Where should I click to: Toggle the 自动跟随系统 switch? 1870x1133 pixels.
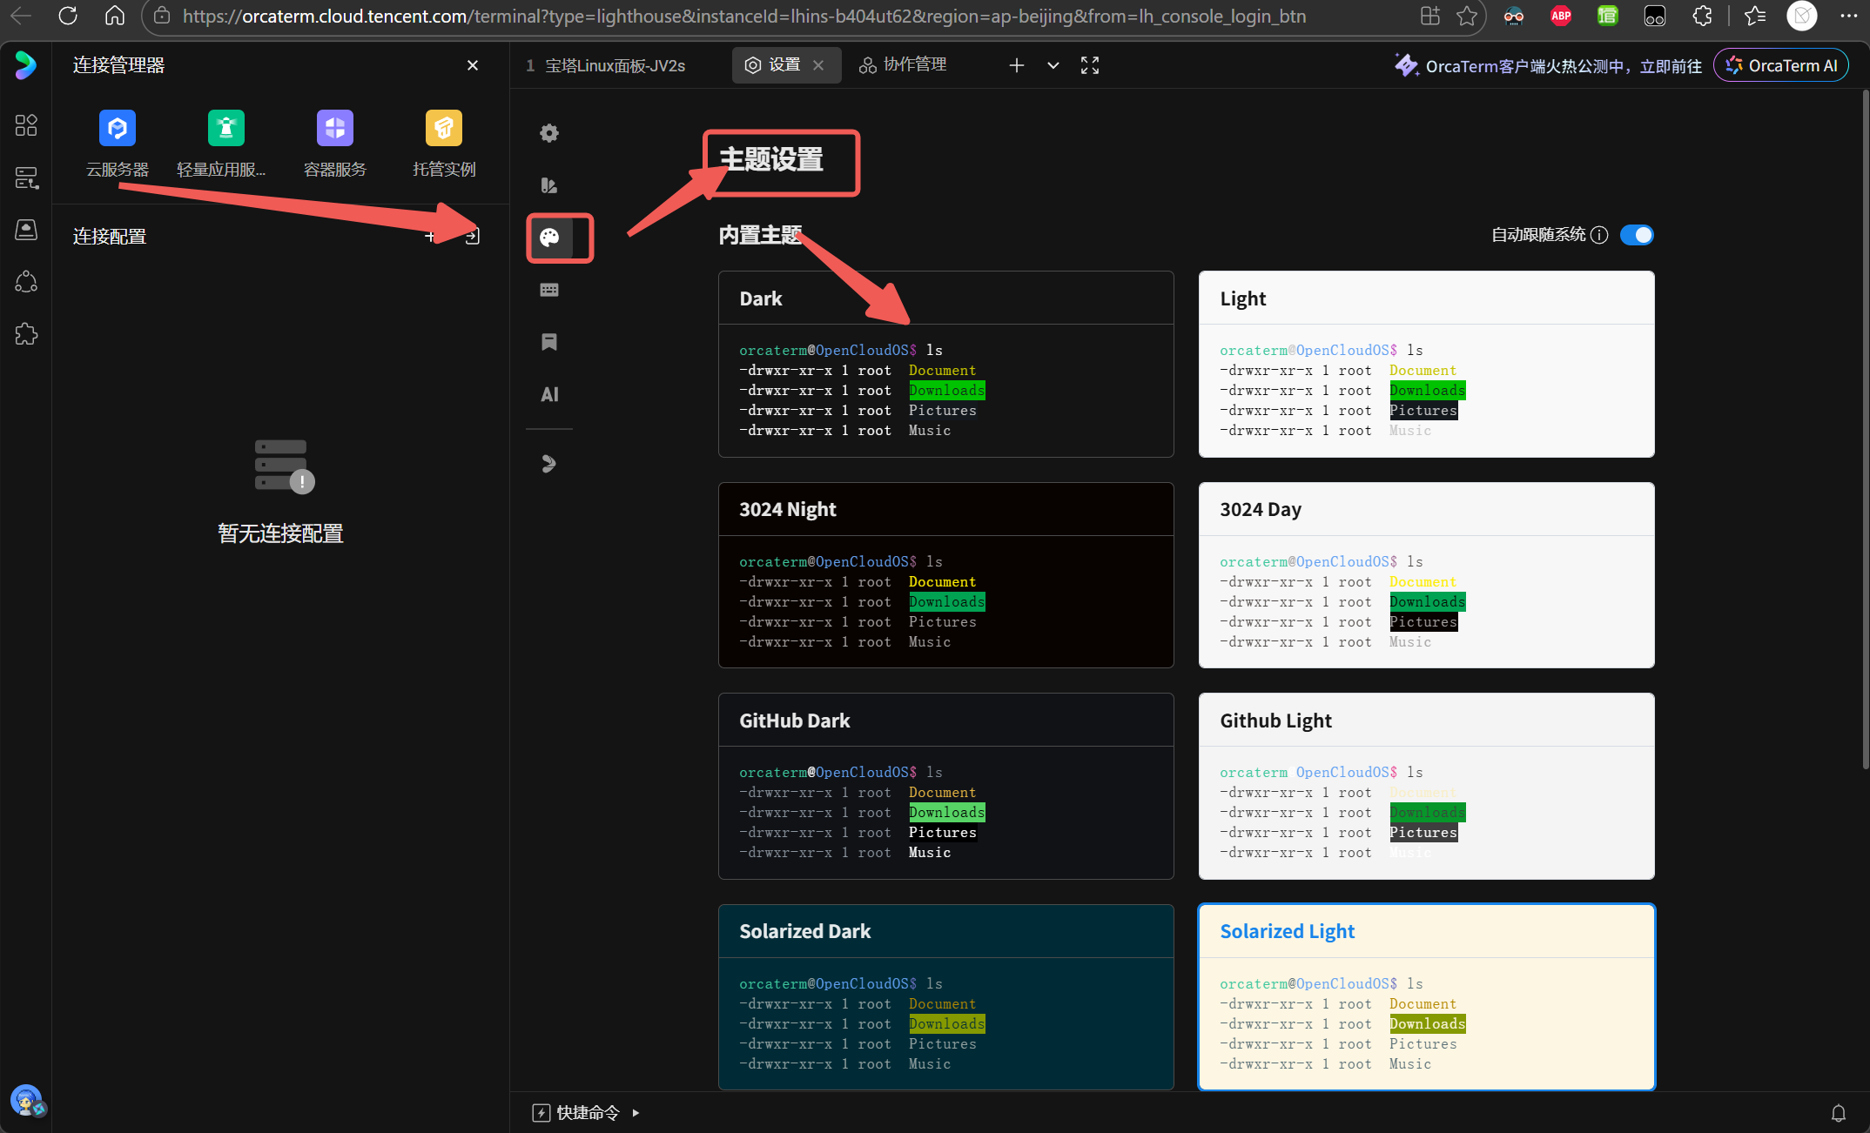[x=1637, y=235]
